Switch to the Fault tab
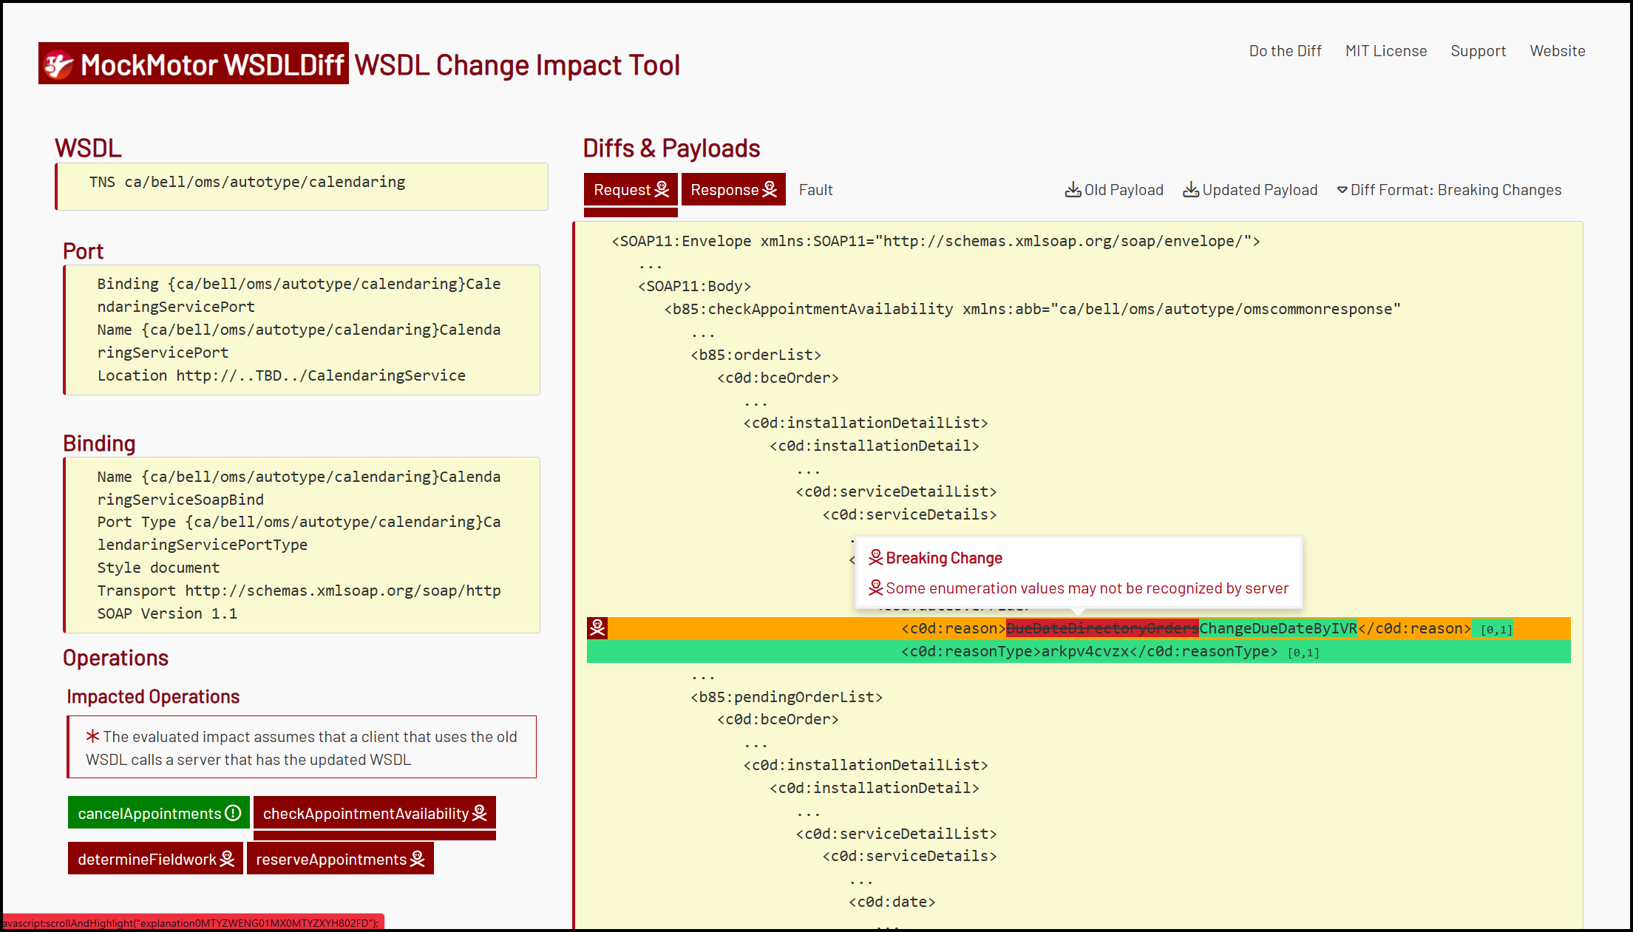This screenshot has width=1633, height=932. (815, 190)
